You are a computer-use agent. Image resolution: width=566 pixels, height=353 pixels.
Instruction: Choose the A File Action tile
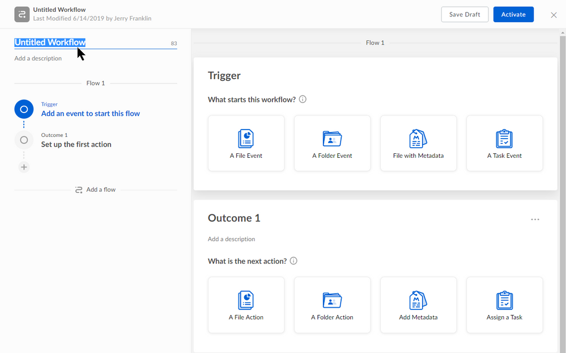pyautogui.click(x=246, y=305)
